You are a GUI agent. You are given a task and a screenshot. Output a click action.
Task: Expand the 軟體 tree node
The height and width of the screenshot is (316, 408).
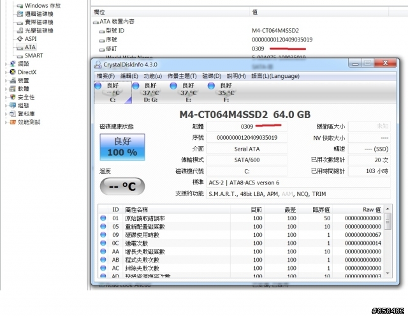click(6, 89)
